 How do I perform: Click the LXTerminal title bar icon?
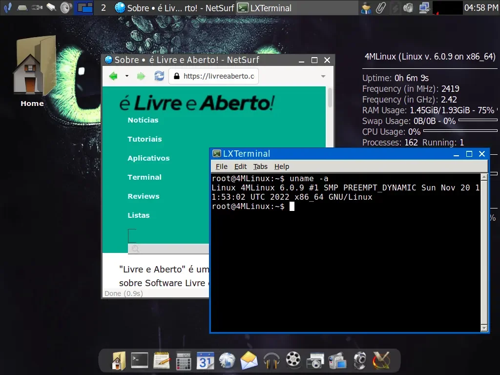(217, 154)
